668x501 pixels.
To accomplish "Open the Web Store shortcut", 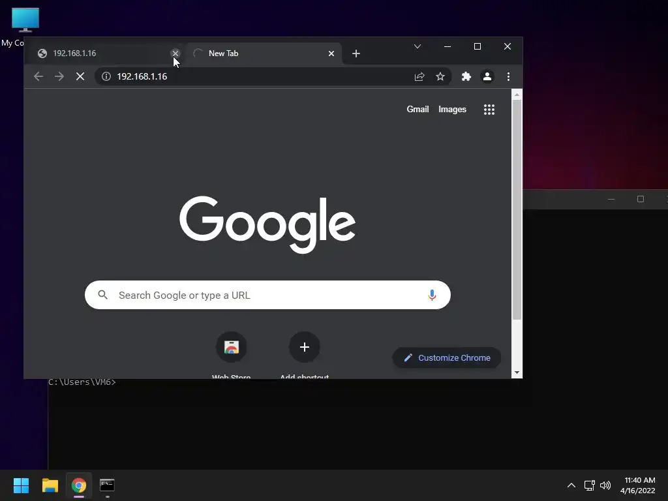I will 232,356.
